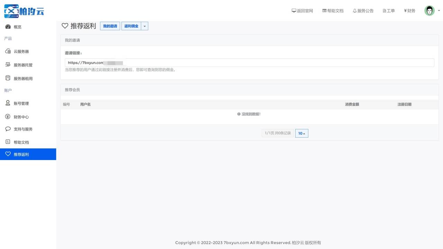Click the 推荐返利 heart icon in sidebar
This screenshot has width=443, height=249.
8,154
